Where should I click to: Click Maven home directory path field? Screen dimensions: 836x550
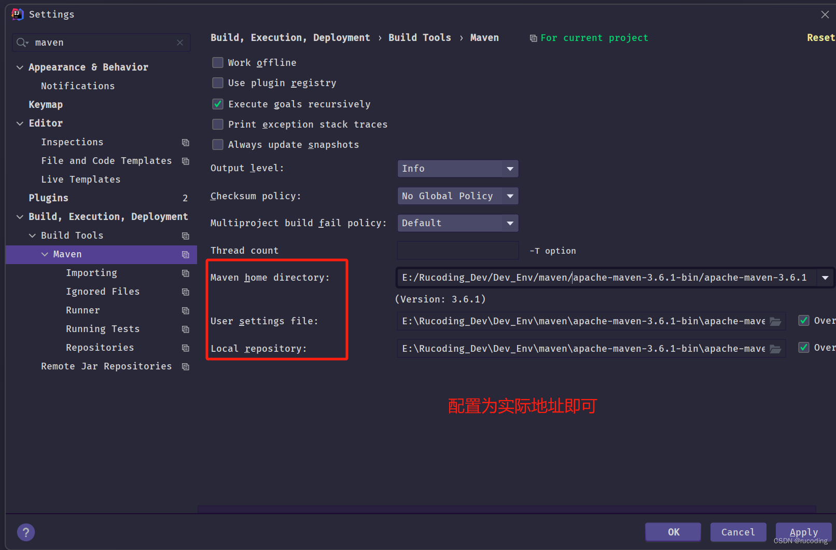[607, 278]
